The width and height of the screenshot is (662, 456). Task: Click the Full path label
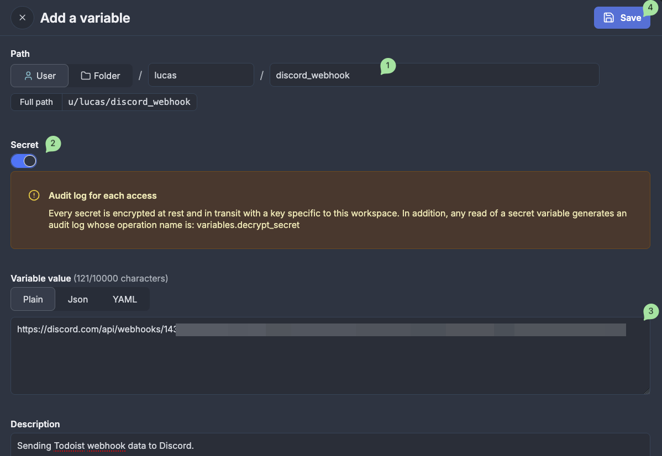[36, 102]
